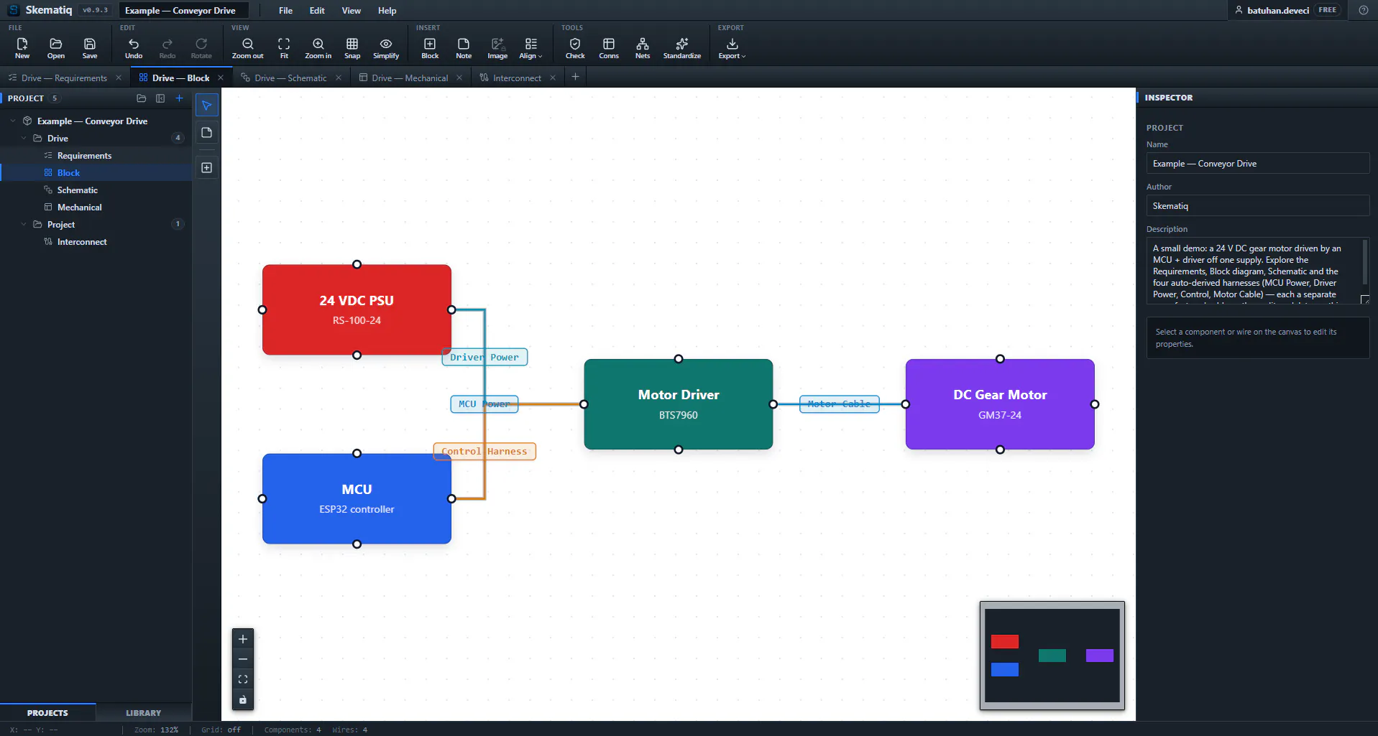
Task: Click the canvas fit-view button
Action: (x=243, y=679)
